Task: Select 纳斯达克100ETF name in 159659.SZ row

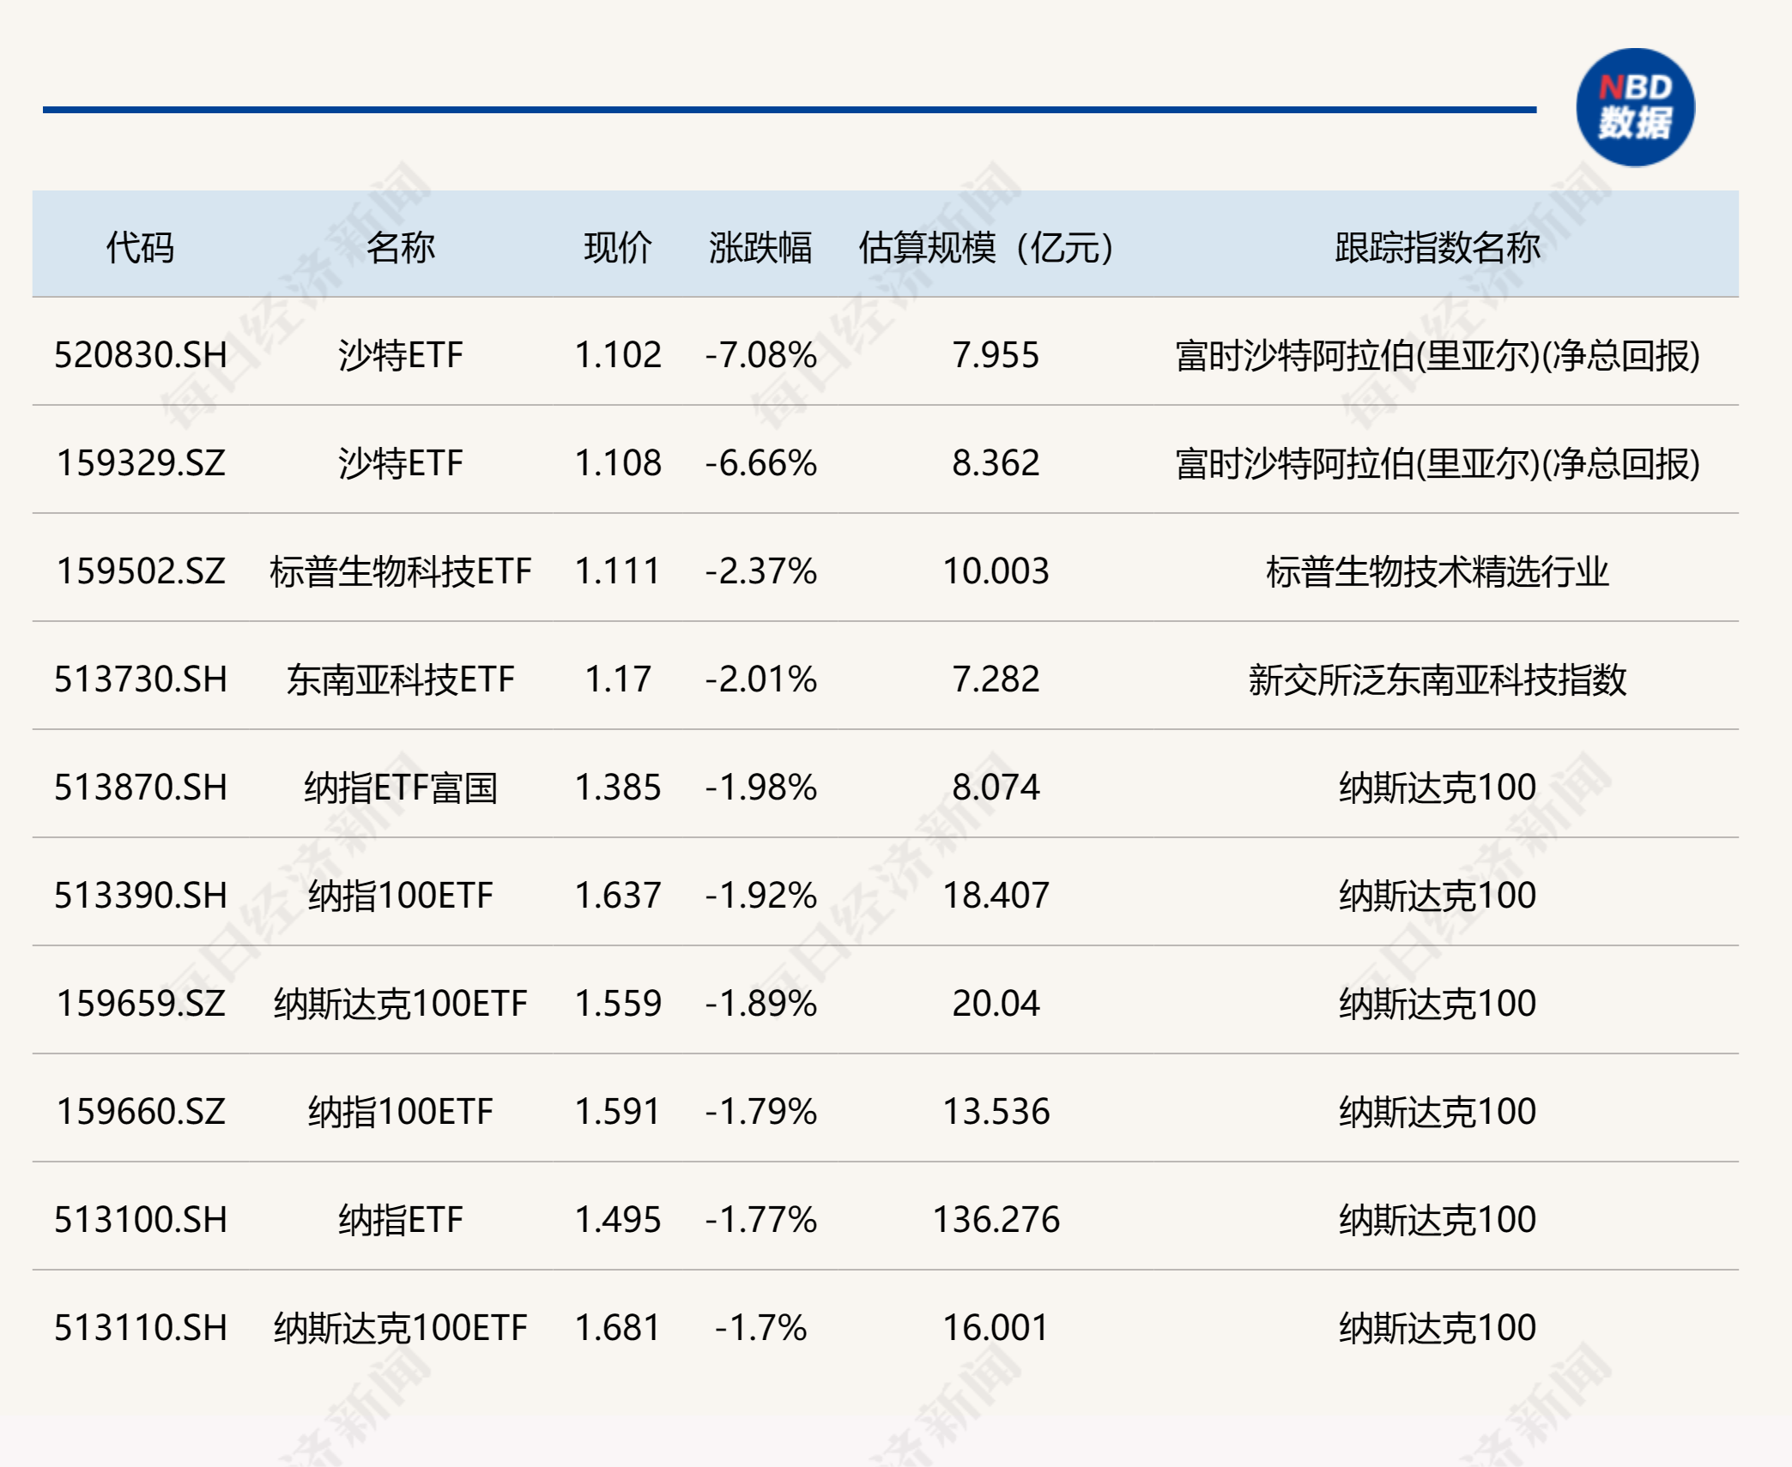Action: click(x=401, y=1004)
